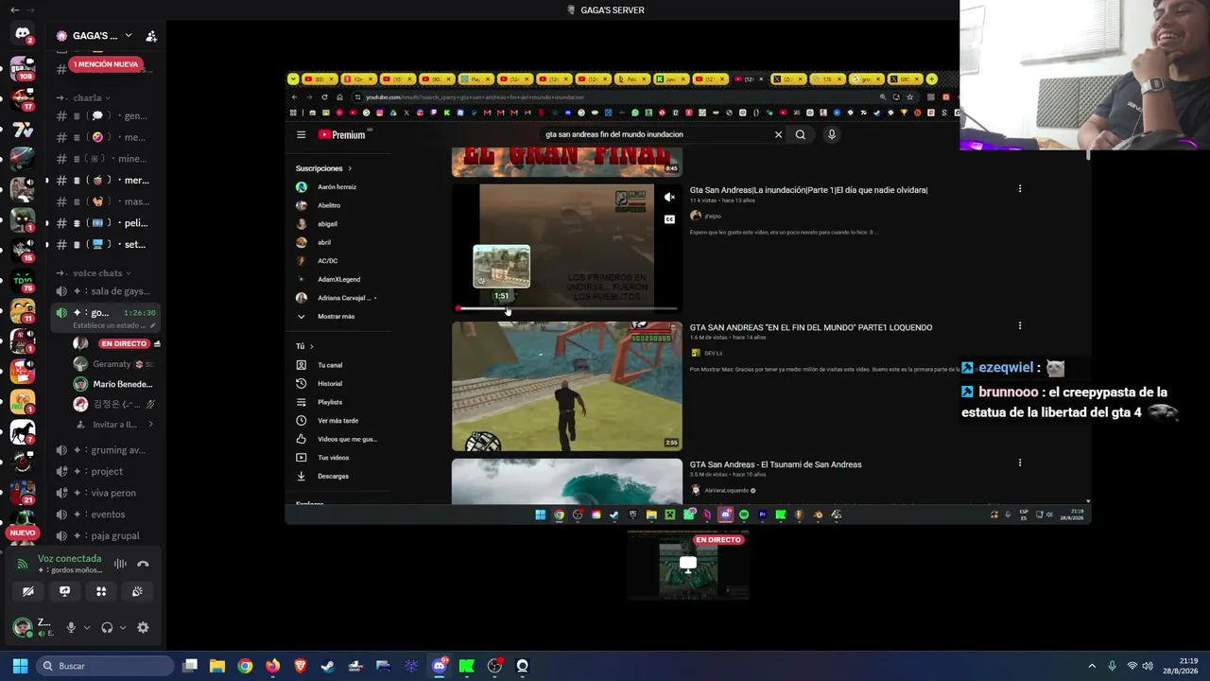Image resolution: width=1210 pixels, height=681 pixels.
Task: Join the project voice channel
Action: click(107, 471)
